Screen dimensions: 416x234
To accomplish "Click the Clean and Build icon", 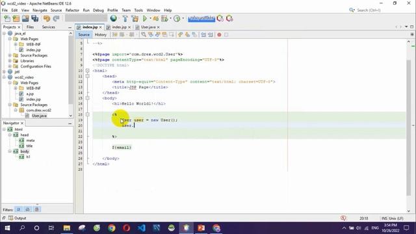I will [x=135, y=18].
